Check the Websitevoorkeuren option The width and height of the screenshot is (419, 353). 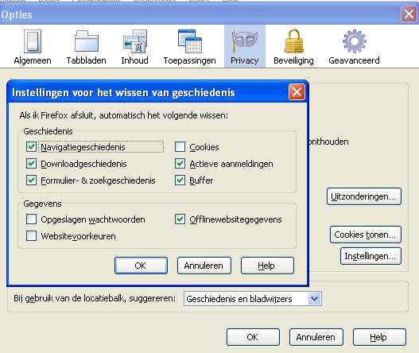click(31, 236)
